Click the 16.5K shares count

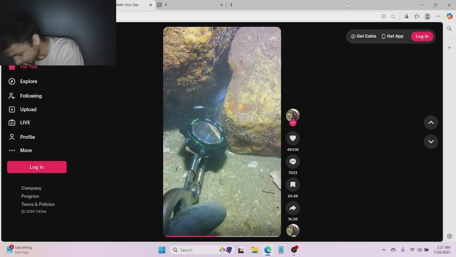293,219
